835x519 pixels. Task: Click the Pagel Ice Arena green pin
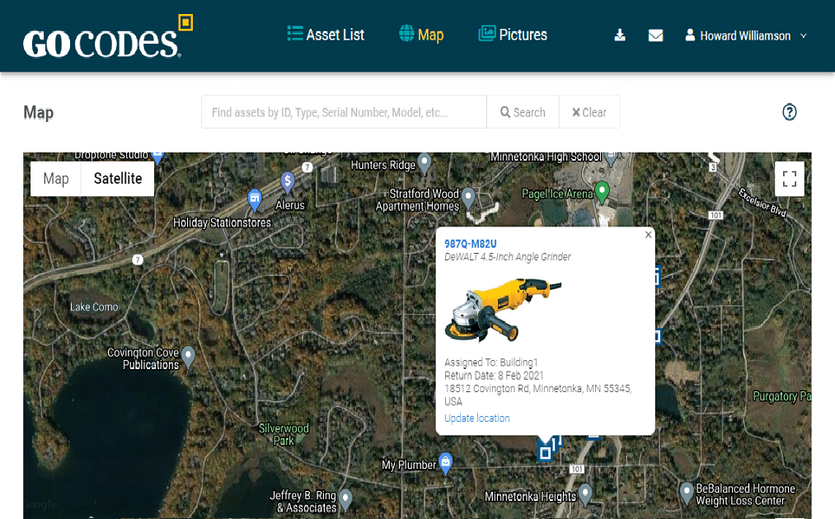(x=602, y=192)
